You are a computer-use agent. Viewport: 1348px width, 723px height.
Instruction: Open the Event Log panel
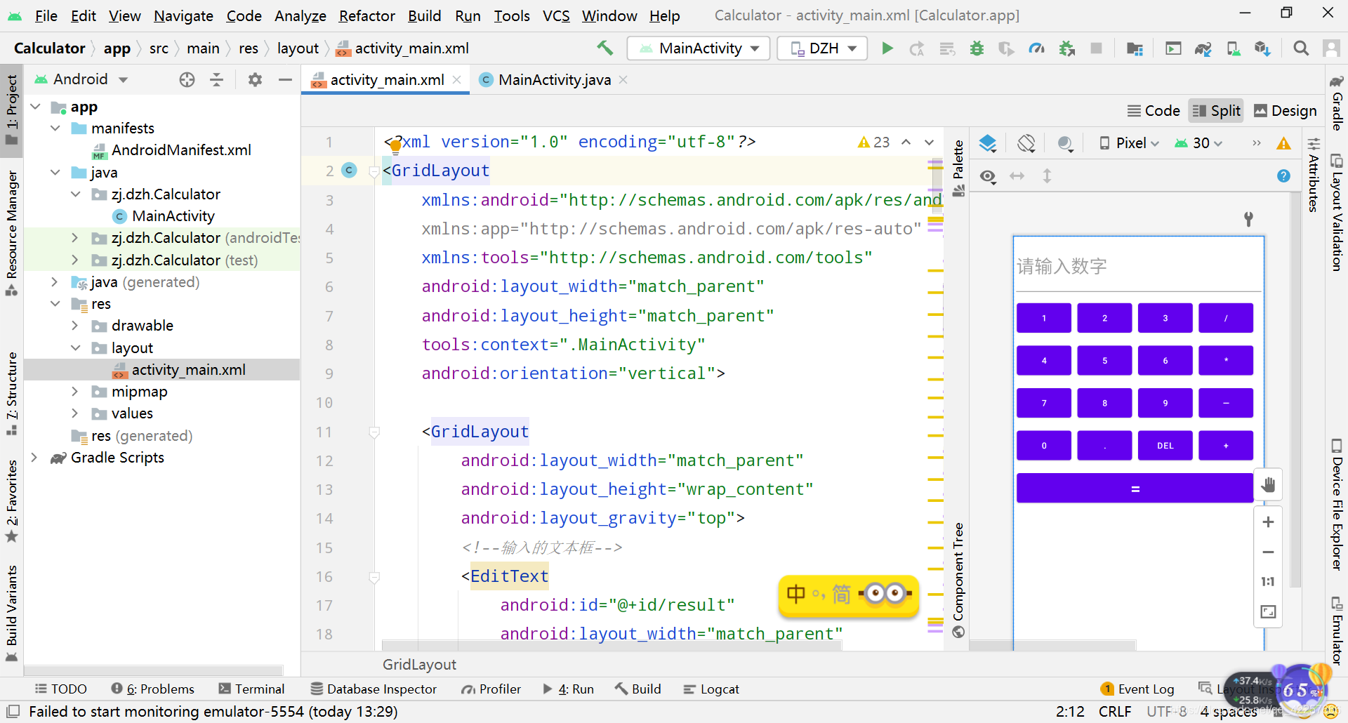click(1137, 689)
